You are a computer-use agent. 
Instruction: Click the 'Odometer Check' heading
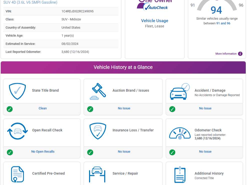[x=208, y=130]
